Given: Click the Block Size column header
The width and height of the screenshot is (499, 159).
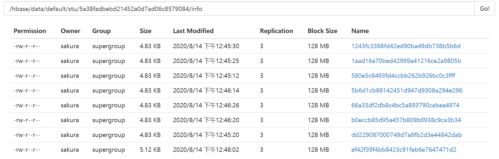Looking at the screenshot, I should pyautogui.click(x=322, y=31).
